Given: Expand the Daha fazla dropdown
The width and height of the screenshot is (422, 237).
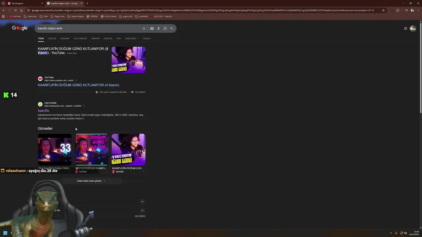Looking at the screenshot, I should pos(132,39).
